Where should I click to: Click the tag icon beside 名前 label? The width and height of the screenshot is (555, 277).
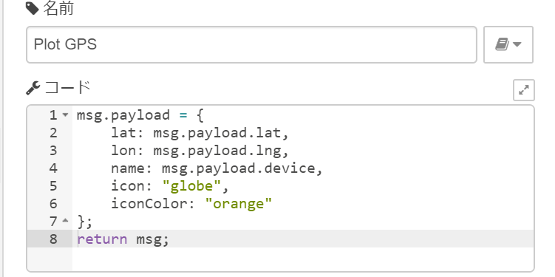click(x=33, y=8)
